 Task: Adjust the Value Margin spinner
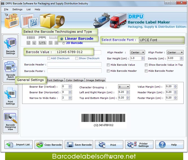(x=175, y=86)
